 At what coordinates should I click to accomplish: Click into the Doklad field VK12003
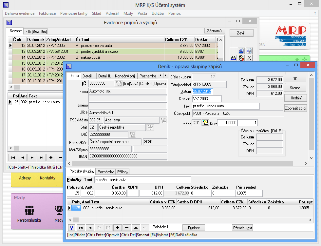point(207,99)
